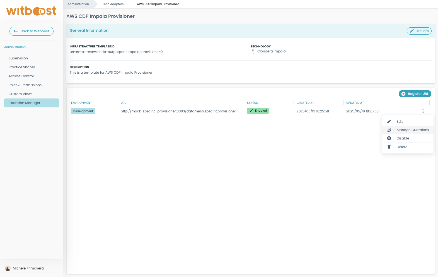This screenshot has width=438, height=277.
Task: Choose Disable in the context menu
Action: [x=403, y=138]
